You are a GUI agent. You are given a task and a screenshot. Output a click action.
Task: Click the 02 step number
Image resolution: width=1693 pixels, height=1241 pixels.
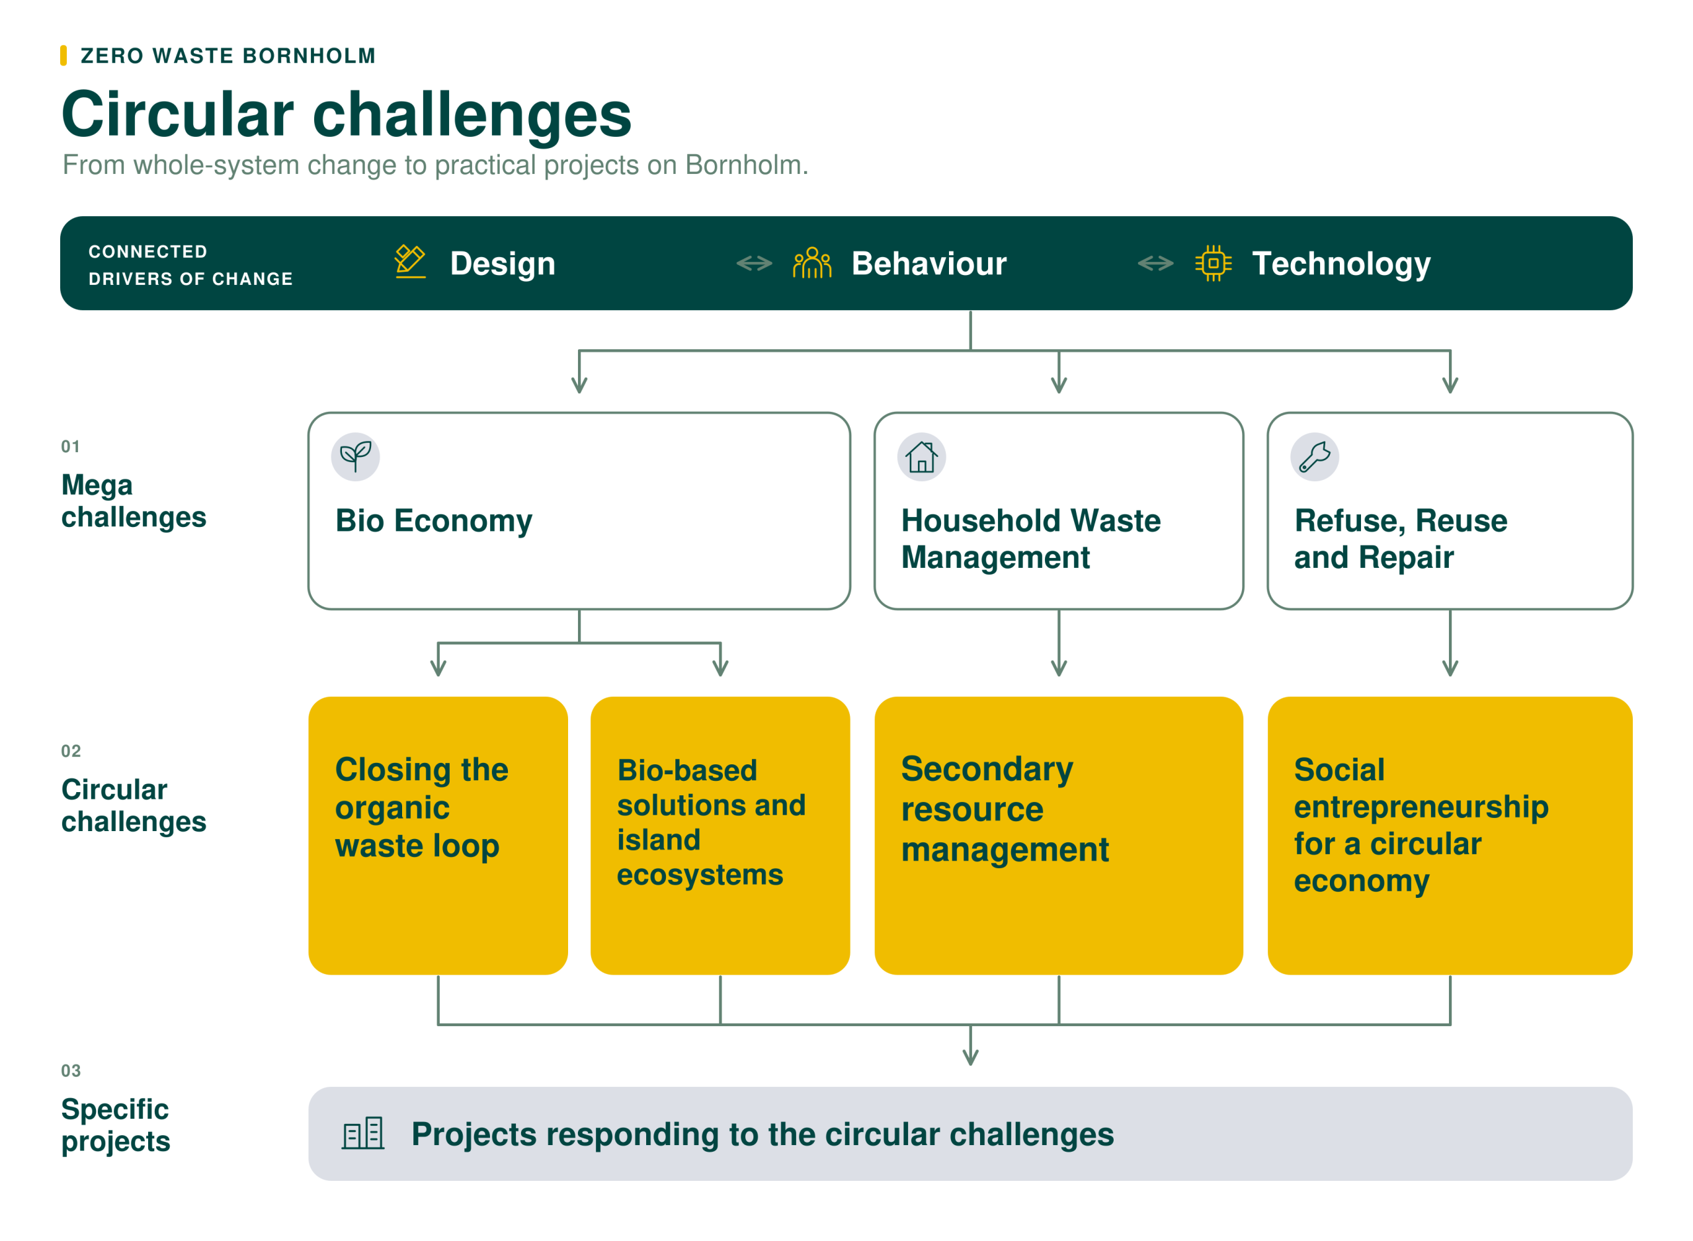pyautogui.click(x=71, y=751)
